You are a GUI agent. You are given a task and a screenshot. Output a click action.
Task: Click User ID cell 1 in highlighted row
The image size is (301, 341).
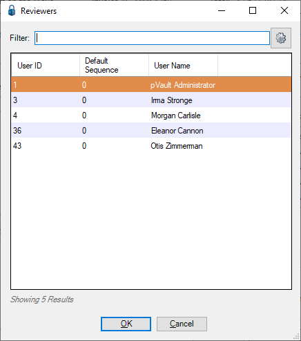click(x=15, y=85)
